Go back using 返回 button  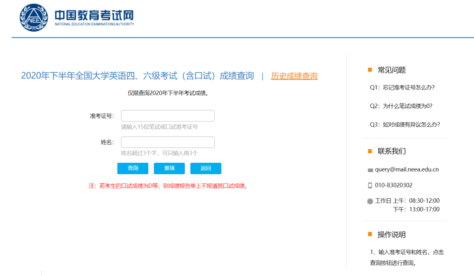(206, 168)
